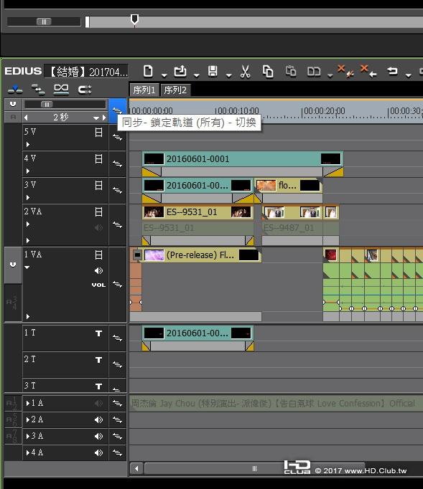This screenshot has height=489, width=423.
Task: Open dropdown arrow next to save icon
Action: 229,75
